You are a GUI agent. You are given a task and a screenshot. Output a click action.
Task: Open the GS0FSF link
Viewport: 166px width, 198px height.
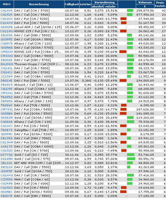(7, 171)
